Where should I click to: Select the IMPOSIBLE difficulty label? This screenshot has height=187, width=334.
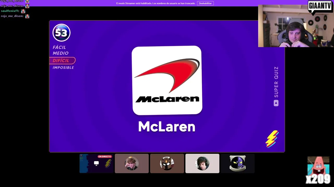[63, 68]
